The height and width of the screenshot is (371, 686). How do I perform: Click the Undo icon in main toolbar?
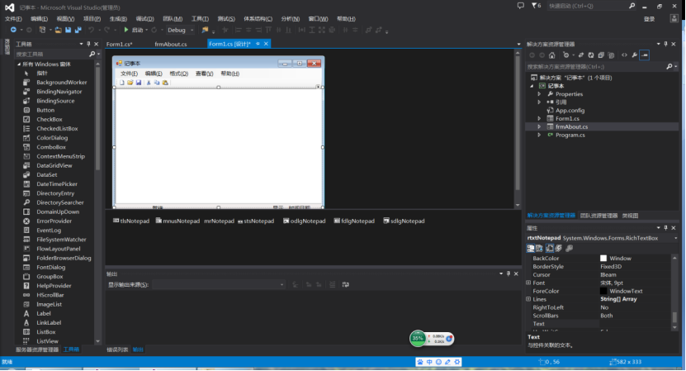[92, 30]
